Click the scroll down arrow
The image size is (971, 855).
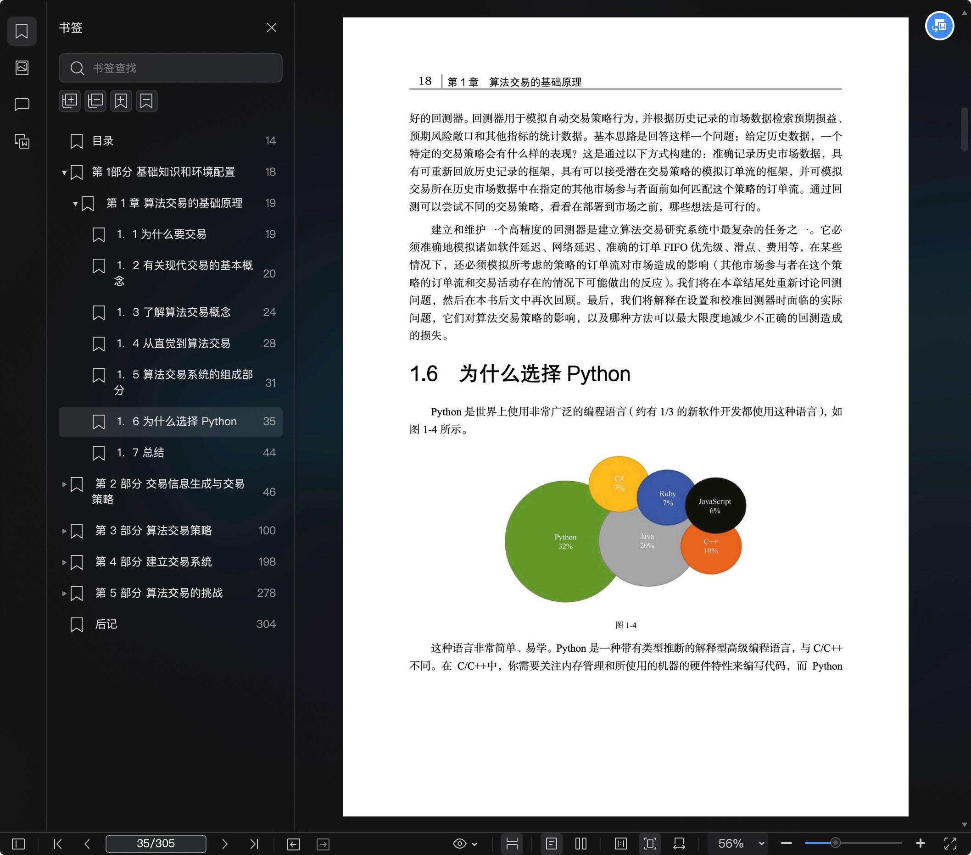965,825
